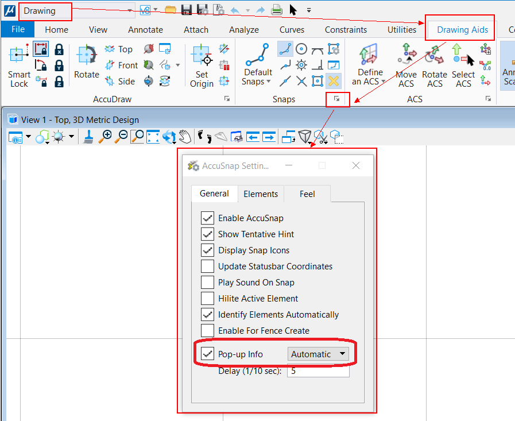The height and width of the screenshot is (421, 515).
Task: Select the Intersection snap mode icon
Action: coord(301,81)
